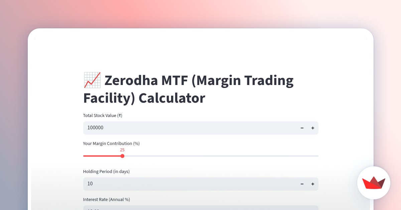This screenshot has height=210, width=401.
Task: Click the far left end of the slider track
Action: (x=84, y=156)
